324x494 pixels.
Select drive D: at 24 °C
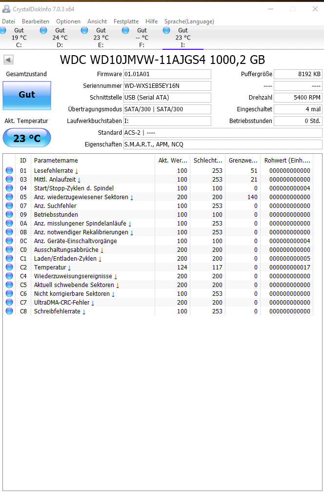[x=60, y=38]
